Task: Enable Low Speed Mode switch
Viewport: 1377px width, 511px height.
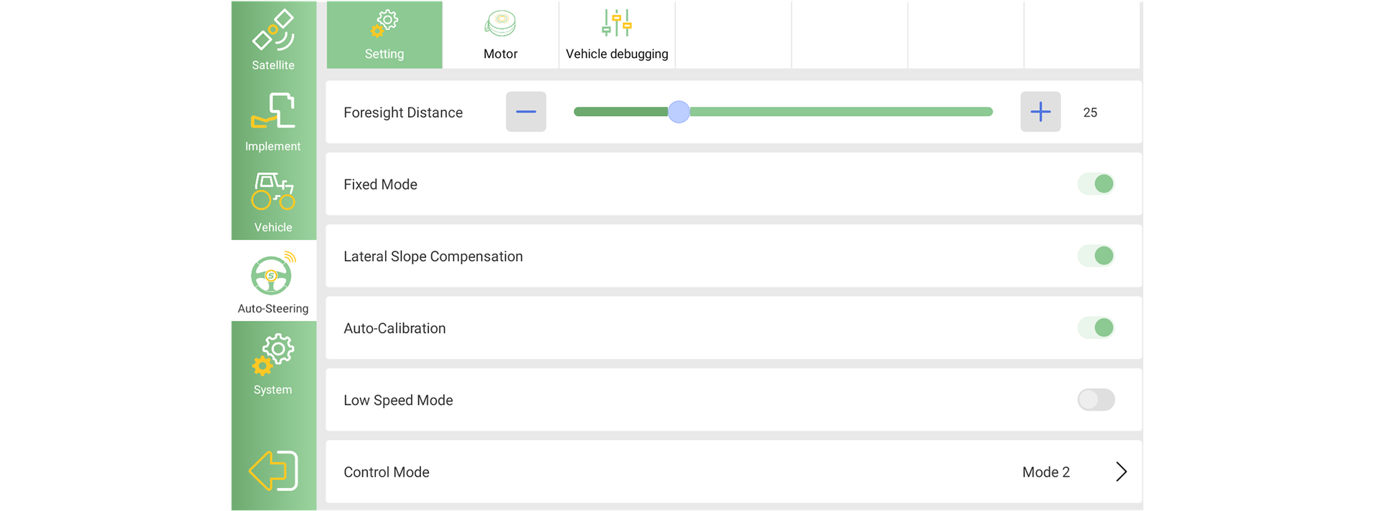Action: click(x=1096, y=400)
